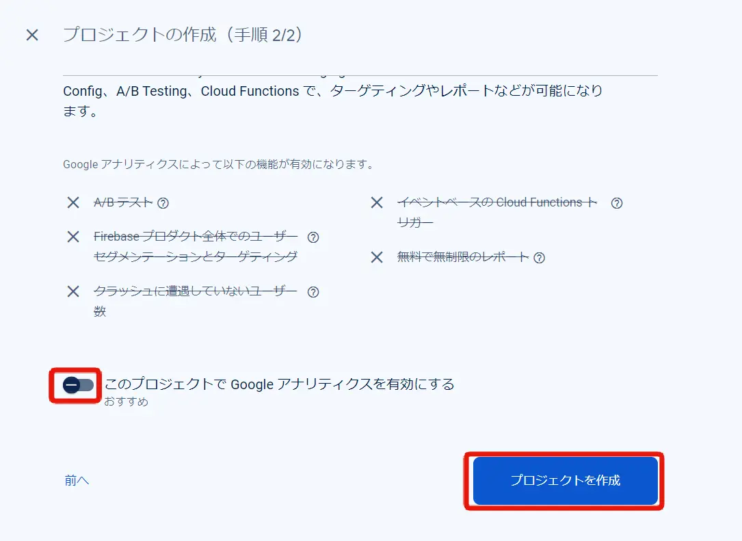Open help icon next to A/B テスト

pos(163,203)
